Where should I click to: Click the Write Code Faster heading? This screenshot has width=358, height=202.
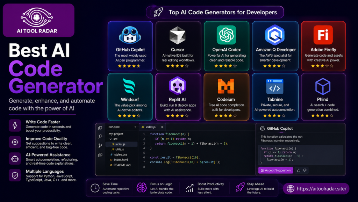pyautogui.click(x=43, y=122)
